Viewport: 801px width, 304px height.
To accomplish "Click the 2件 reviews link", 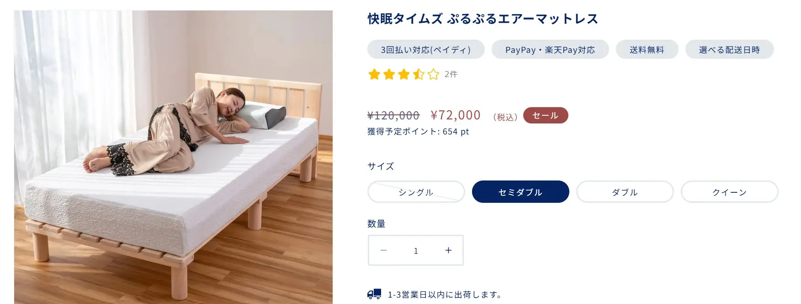I will pos(451,74).
